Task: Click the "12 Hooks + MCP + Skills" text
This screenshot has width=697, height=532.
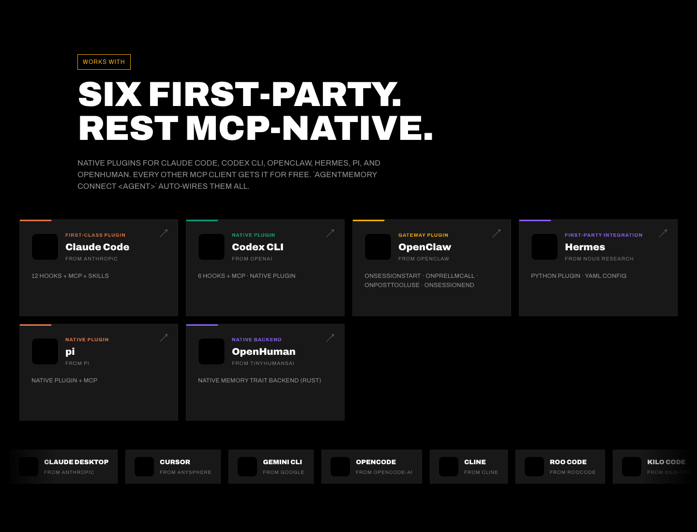Action: tap(70, 276)
